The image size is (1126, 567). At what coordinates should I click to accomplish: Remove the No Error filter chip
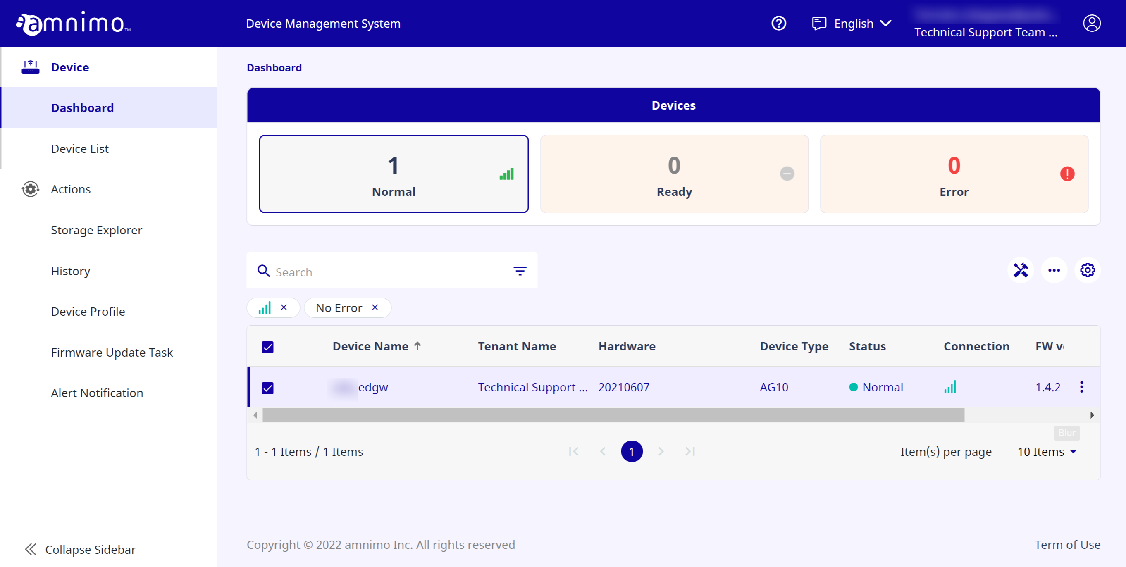375,307
